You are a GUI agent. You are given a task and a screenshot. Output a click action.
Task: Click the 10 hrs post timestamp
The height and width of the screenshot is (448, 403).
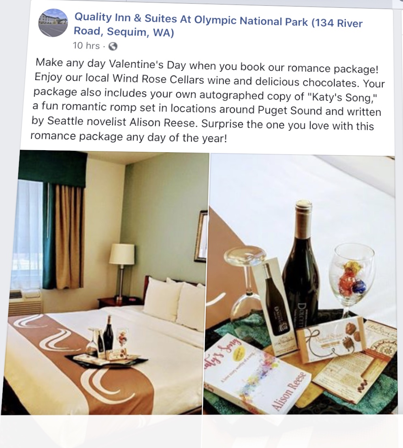pos(86,46)
